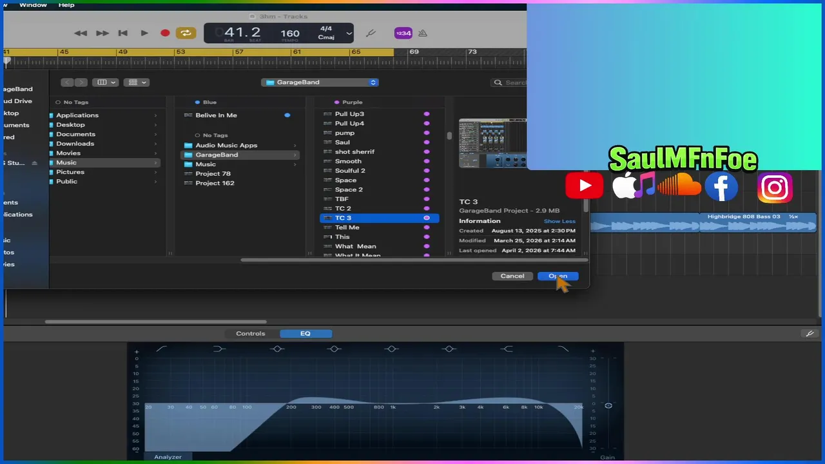Click the Search field in dialog
This screenshot has height=464, width=825.
(x=509, y=82)
